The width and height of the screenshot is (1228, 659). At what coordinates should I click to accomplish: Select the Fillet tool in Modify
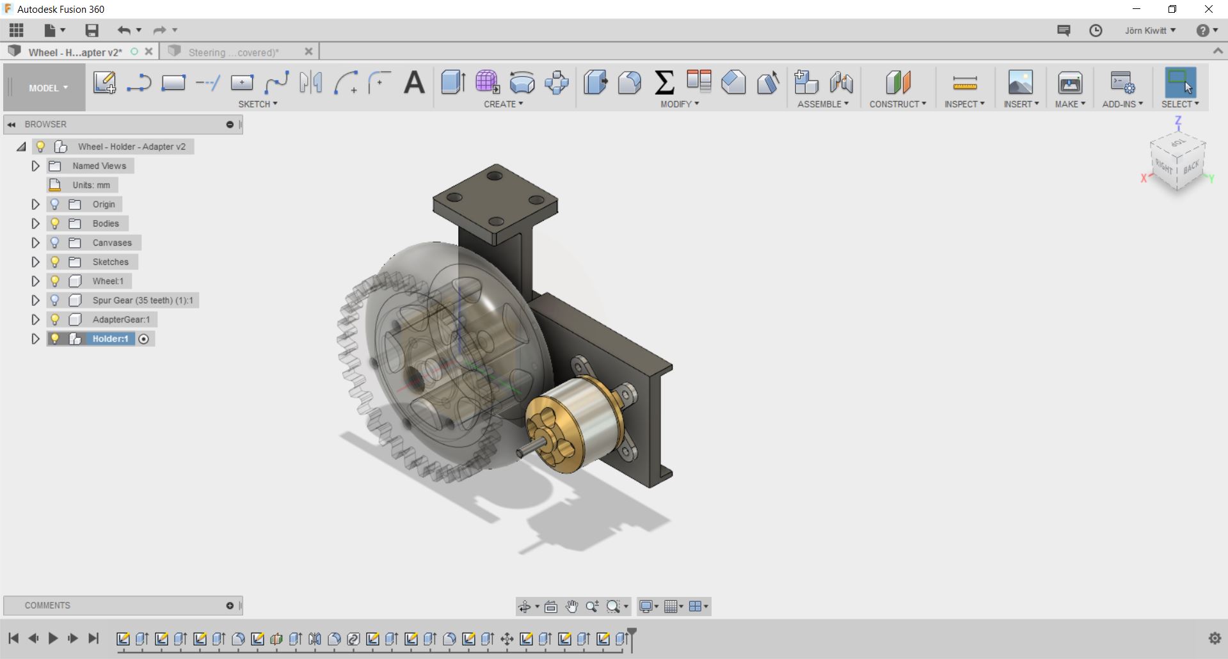click(630, 83)
